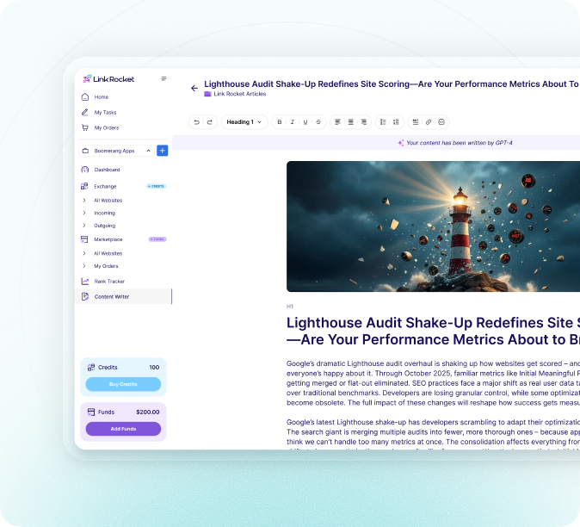Click the 'written by GPT-4' notice

(460, 143)
